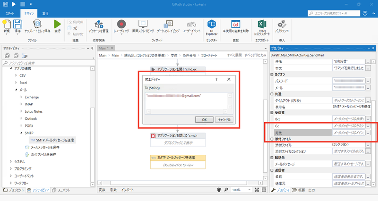The width and height of the screenshot is (378, 201).
Task: Open the プロジェクト panel tab
Action: [14, 190]
